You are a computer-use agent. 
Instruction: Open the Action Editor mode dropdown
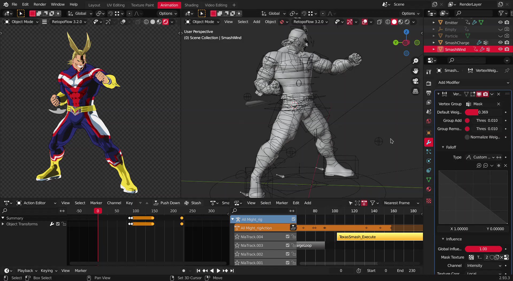tap(36, 203)
